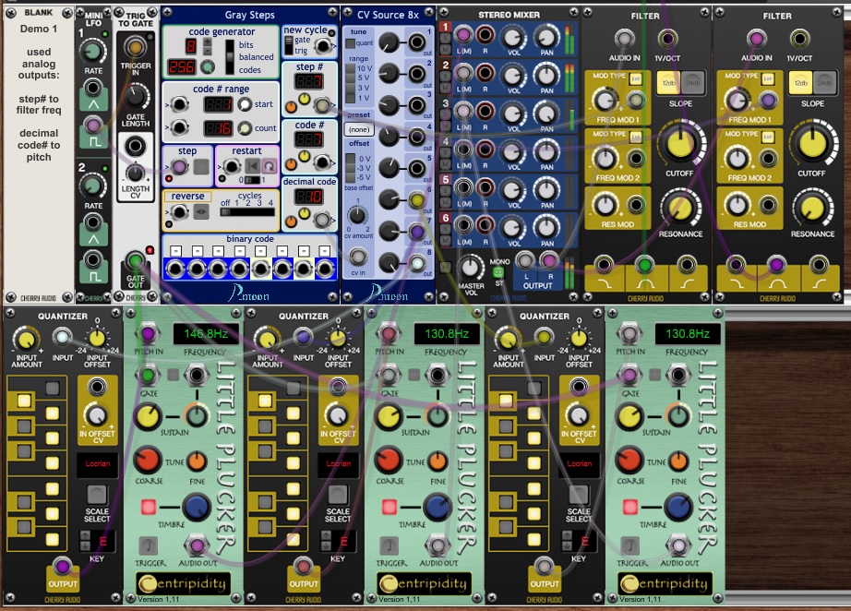Image resolution: width=851 pixels, height=611 pixels.
Task: Click the restart skip-to-start icon
Action: point(252,167)
